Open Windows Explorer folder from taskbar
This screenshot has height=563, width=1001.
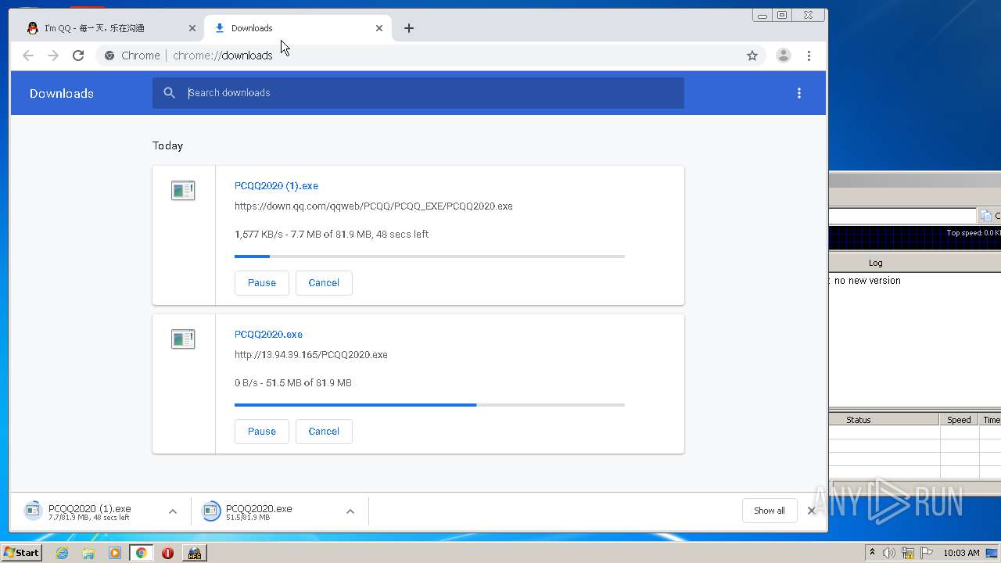click(x=88, y=553)
